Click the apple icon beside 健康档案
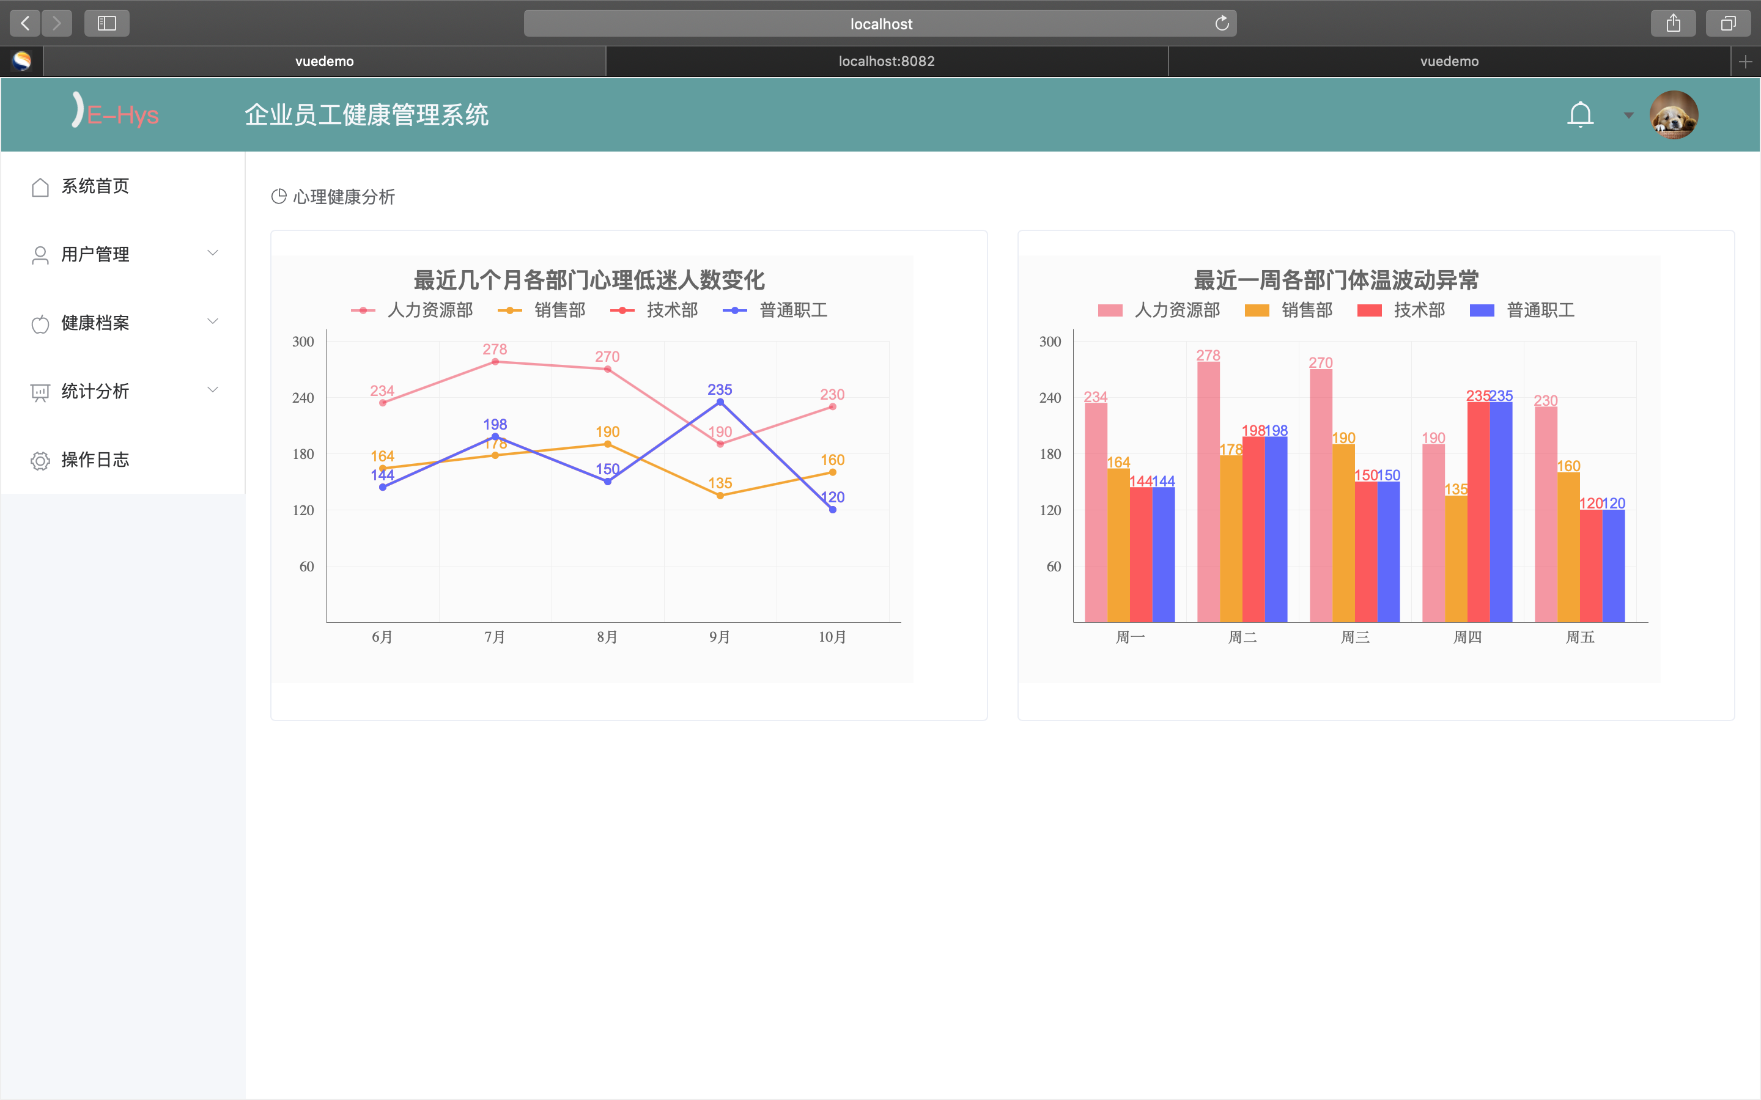This screenshot has width=1761, height=1100. [40, 324]
